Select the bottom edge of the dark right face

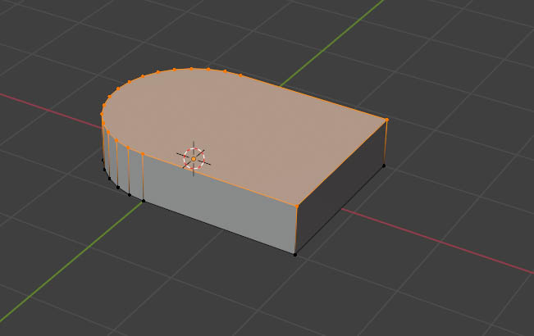tap(340, 210)
